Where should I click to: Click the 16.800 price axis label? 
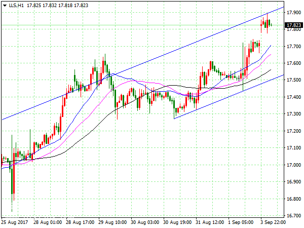pos(294,199)
